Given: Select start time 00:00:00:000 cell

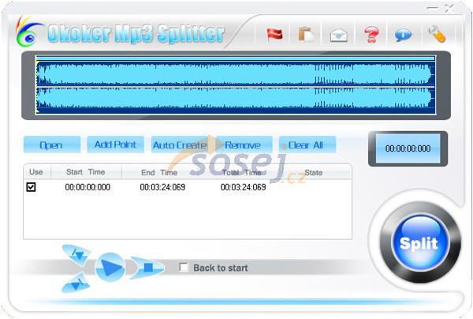Looking at the screenshot, I should [88, 187].
